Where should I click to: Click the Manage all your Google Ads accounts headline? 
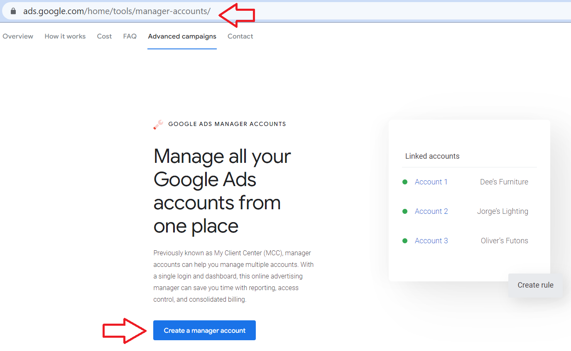pos(222,191)
